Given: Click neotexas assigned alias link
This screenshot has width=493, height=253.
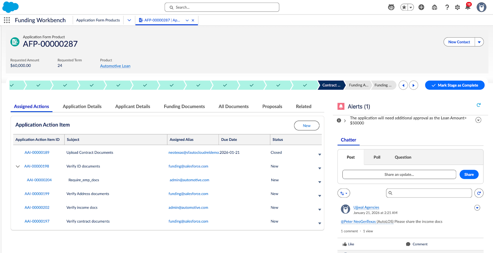Looking at the screenshot, I should pyautogui.click(x=194, y=153).
